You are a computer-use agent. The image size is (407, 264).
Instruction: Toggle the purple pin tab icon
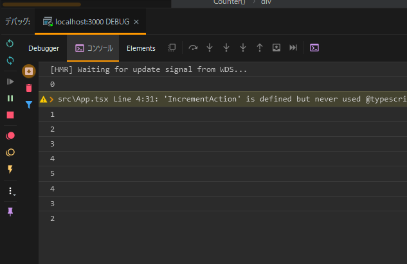click(10, 212)
